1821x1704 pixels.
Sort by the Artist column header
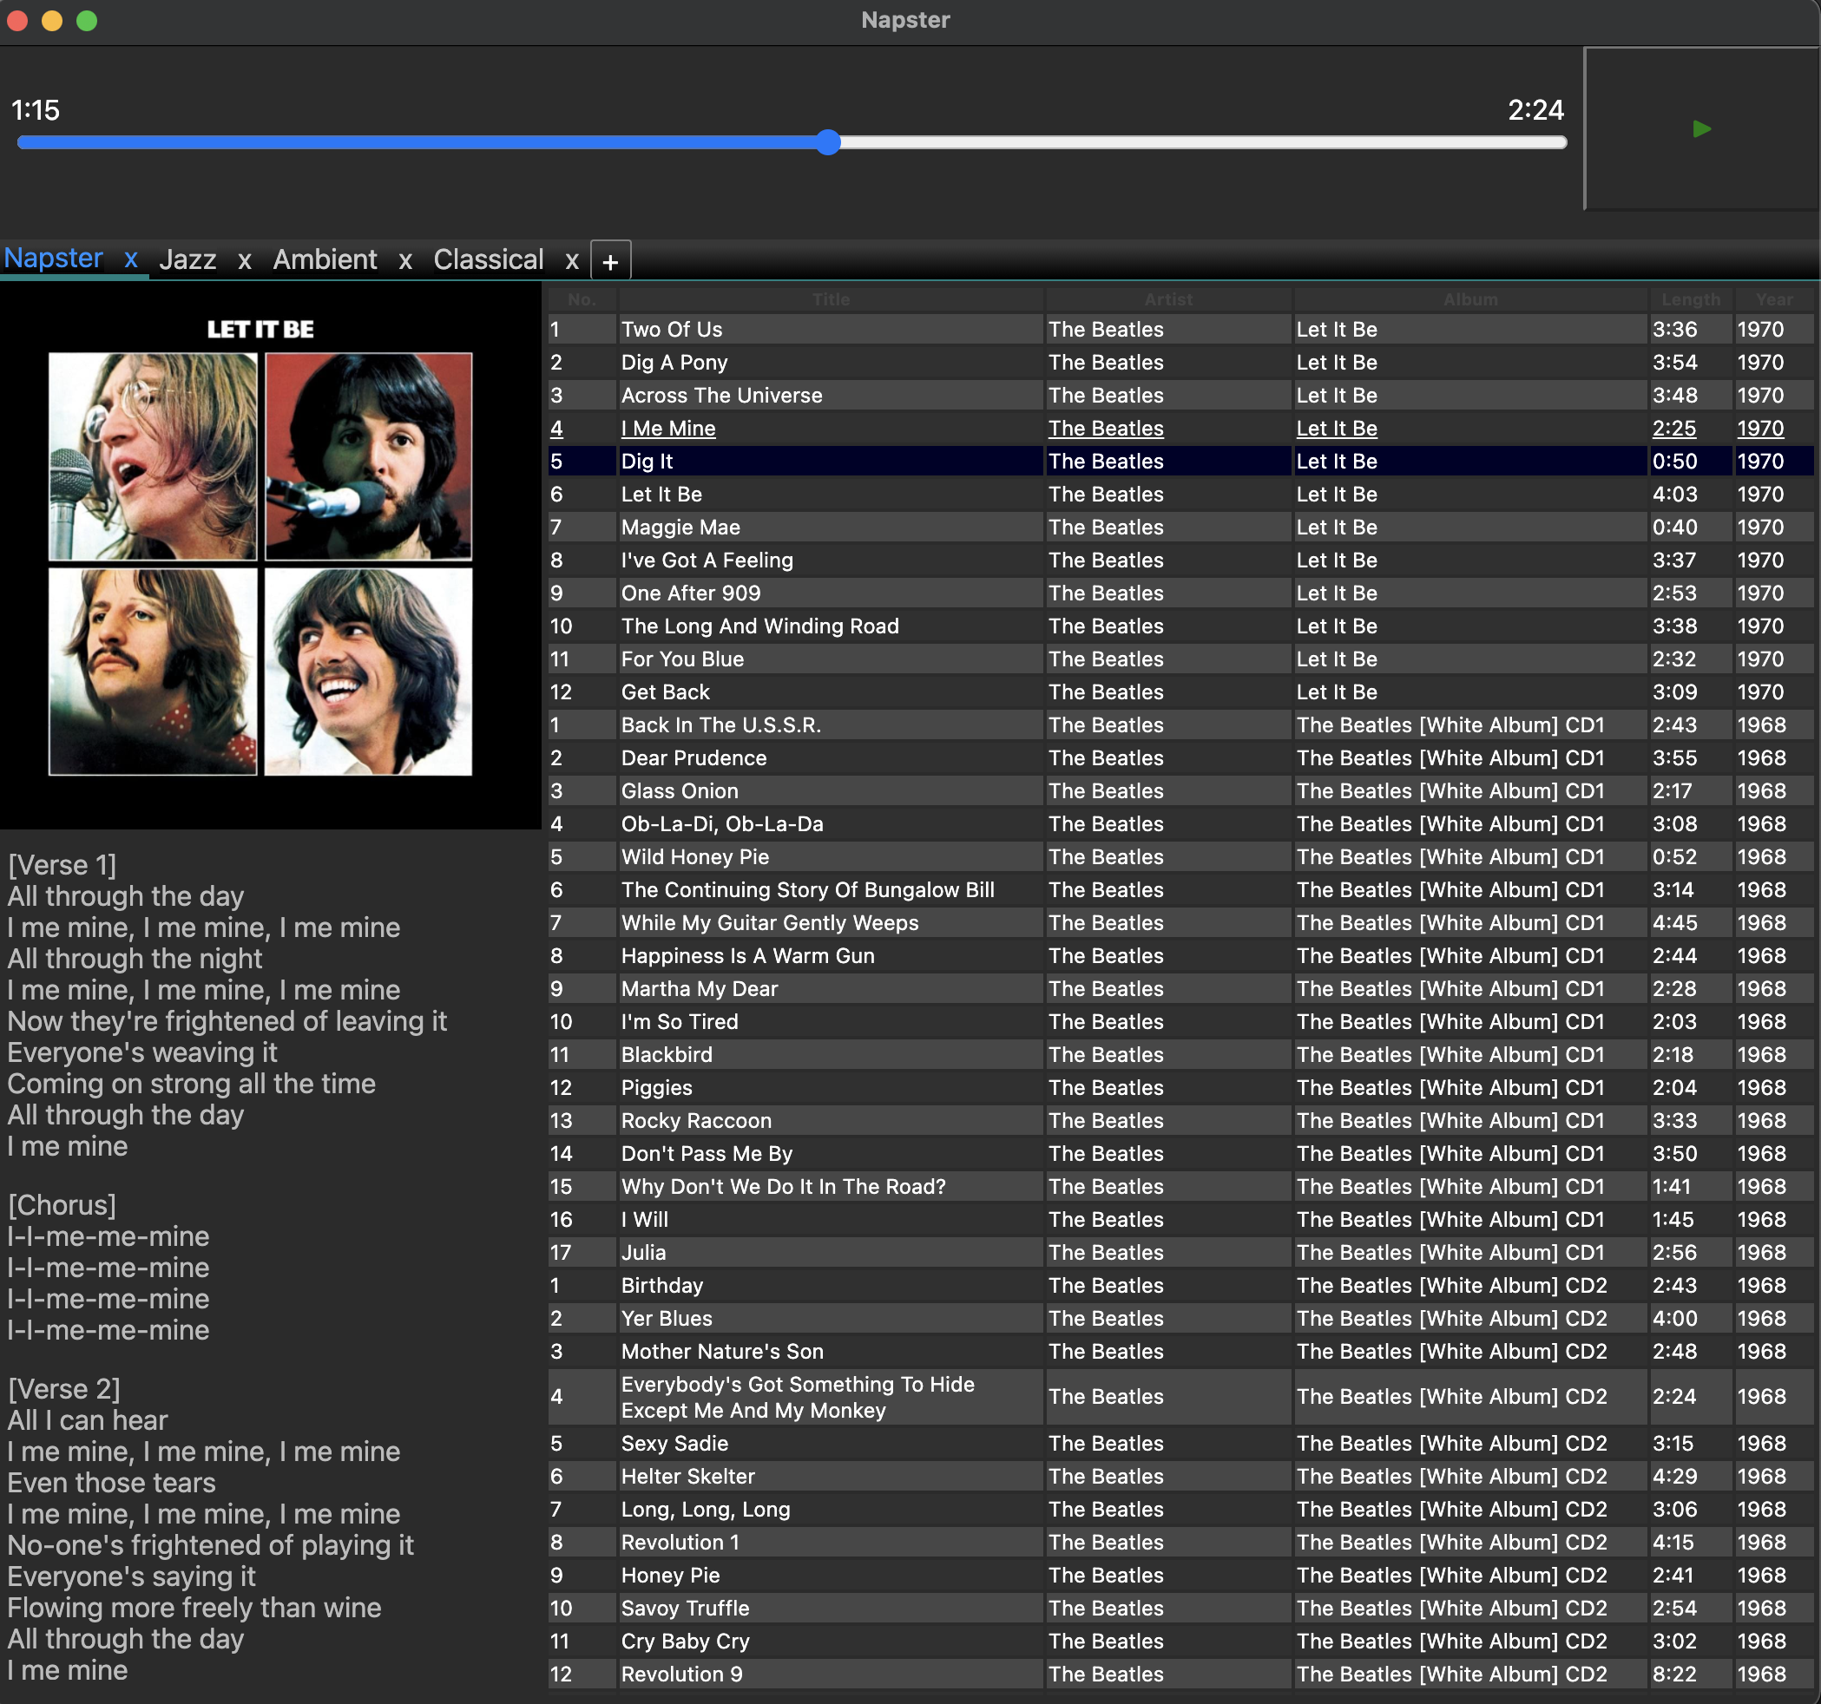(x=1168, y=299)
